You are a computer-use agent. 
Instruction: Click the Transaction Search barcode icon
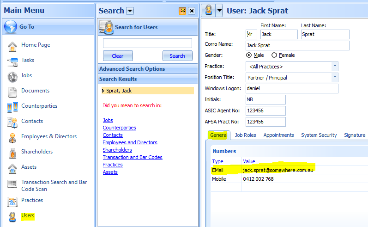(12, 184)
